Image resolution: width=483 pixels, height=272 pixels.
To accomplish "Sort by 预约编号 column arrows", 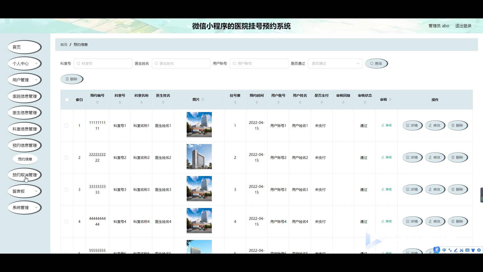I will click(97, 102).
